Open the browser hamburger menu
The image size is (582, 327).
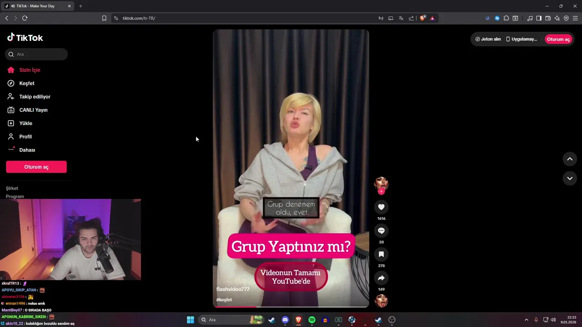[x=575, y=18]
